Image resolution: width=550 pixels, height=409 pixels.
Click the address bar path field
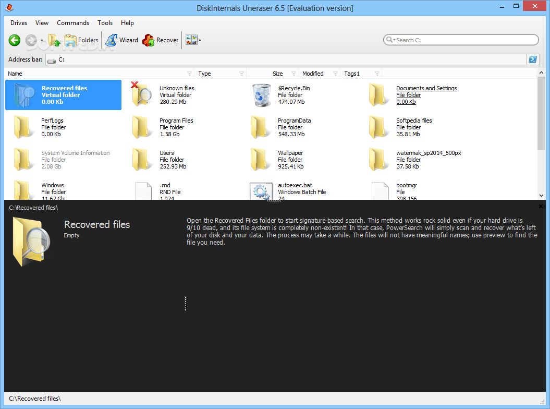point(286,59)
